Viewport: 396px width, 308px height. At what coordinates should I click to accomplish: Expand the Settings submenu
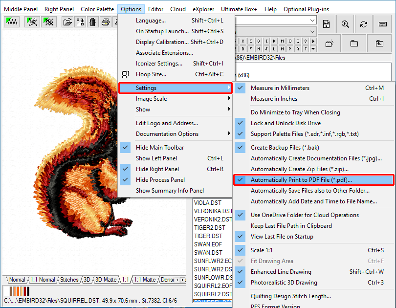176,88
